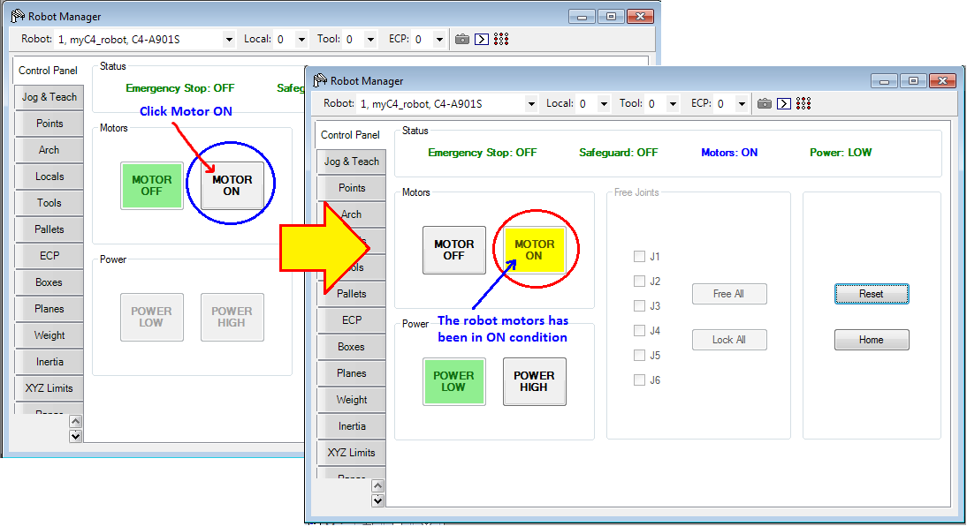
Task: Open Robot dropdown in back Robot Manager
Action: point(229,40)
